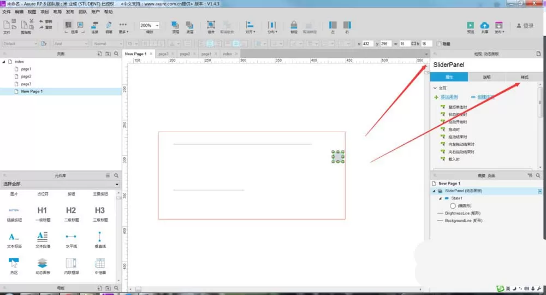Click the h height field
The image size is (546, 295).
(x=426, y=44)
